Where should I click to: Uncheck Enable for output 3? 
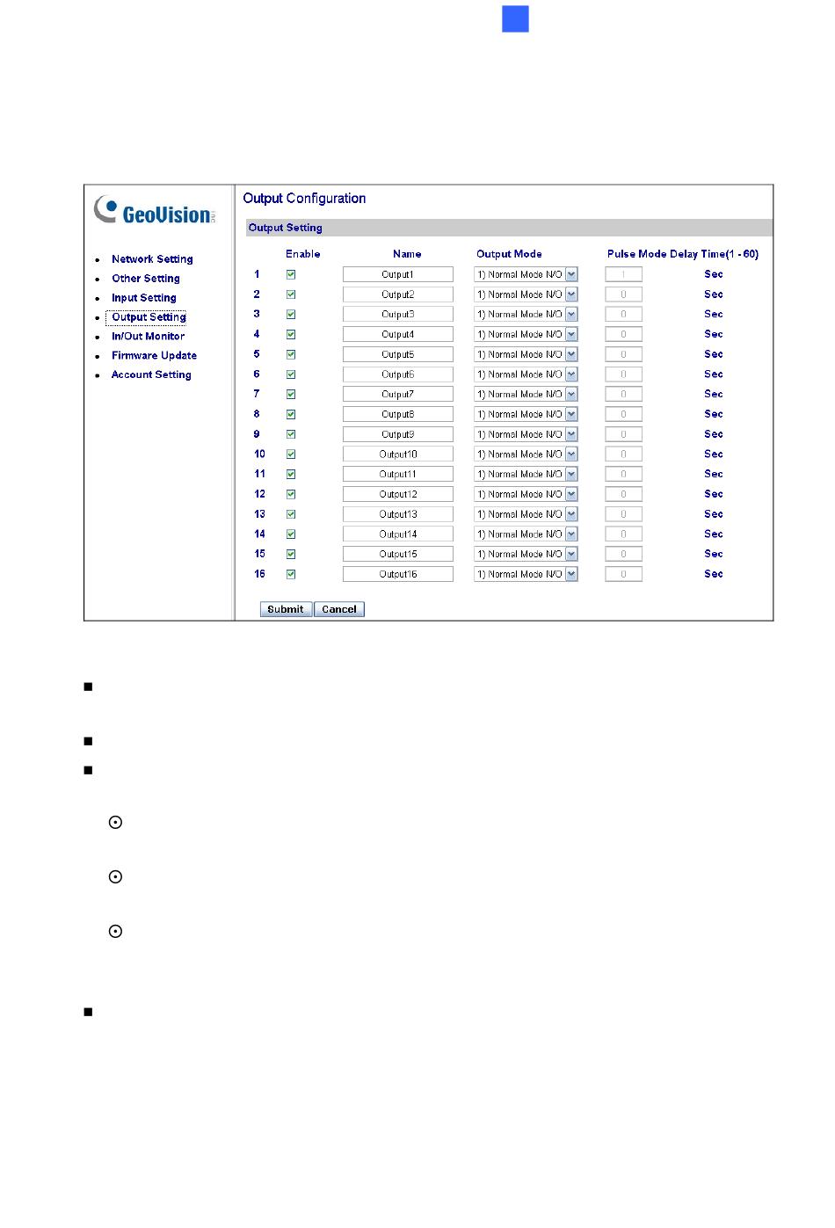pos(291,315)
